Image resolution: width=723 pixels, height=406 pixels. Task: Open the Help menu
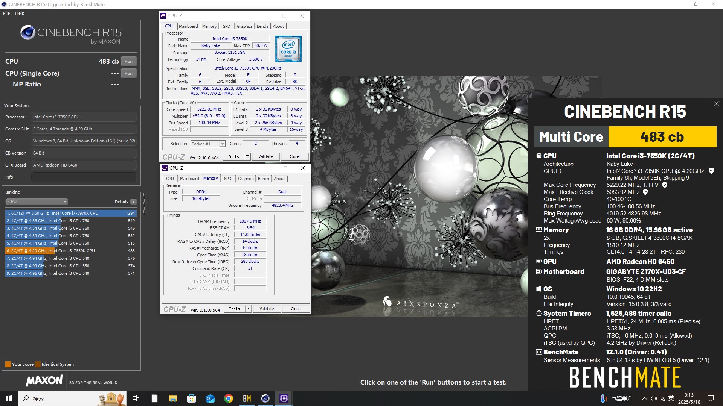point(20,13)
